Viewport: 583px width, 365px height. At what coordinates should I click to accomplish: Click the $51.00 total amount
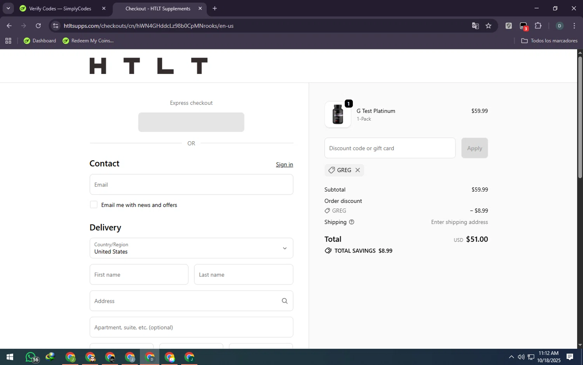pos(477,239)
